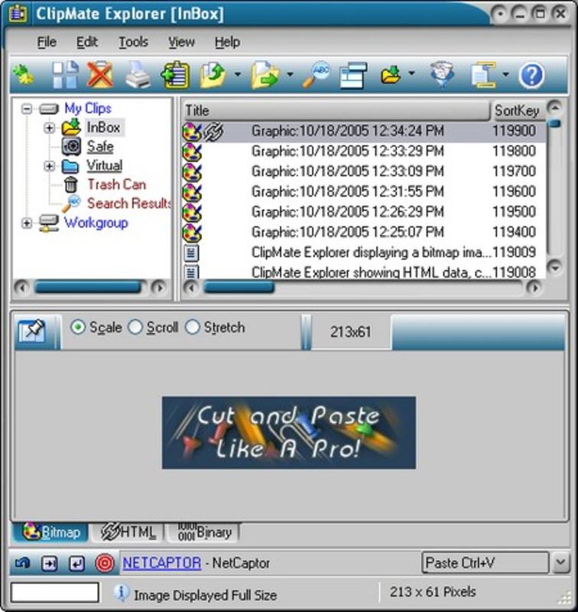Select the Graphic 12:25:07 PM clip row
578x612 pixels.
(364, 233)
